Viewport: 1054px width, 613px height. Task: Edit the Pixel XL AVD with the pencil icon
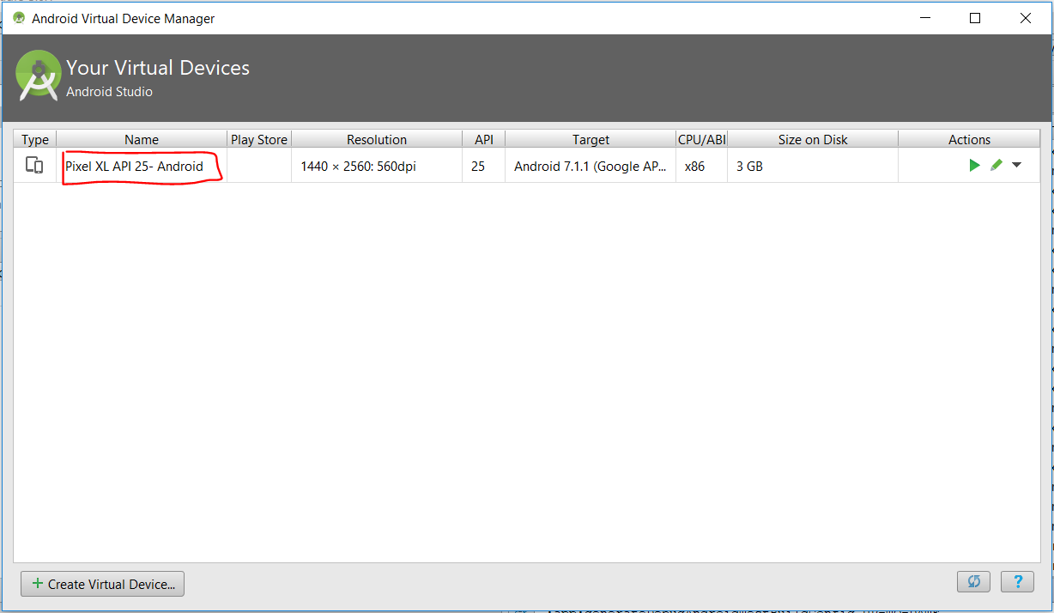click(x=996, y=166)
